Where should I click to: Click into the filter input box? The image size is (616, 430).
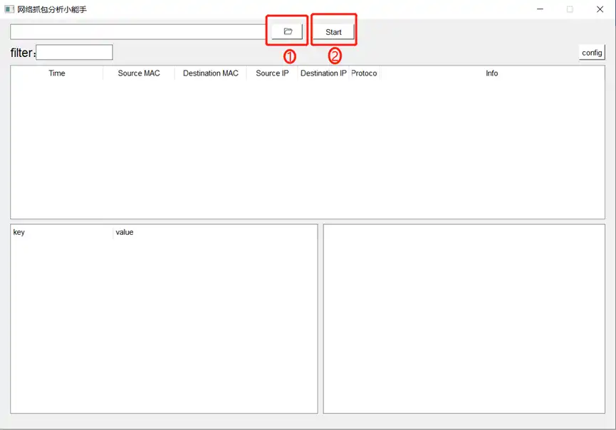pyautogui.click(x=74, y=53)
